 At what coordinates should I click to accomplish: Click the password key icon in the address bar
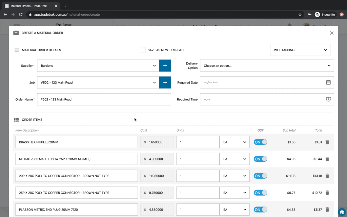click(x=309, y=14)
